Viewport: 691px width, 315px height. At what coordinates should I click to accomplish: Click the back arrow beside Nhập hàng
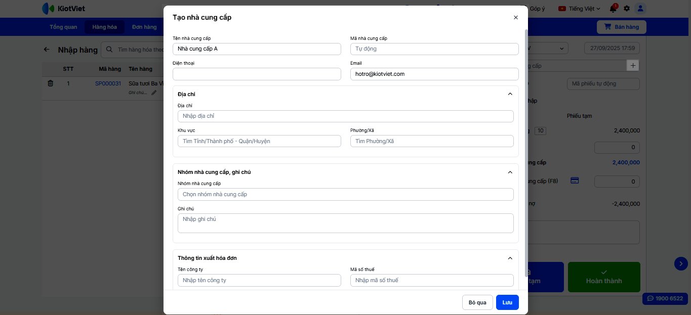pos(47,50)
